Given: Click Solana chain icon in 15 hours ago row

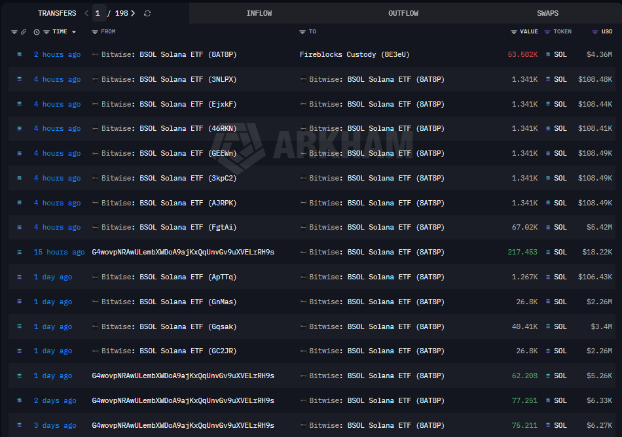Looking at the screenshot, I should click(x=19, y=252).
